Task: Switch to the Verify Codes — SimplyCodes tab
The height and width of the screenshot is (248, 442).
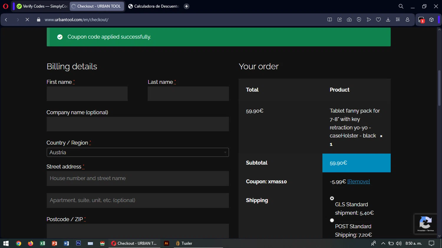Action: tap(42, 6)
